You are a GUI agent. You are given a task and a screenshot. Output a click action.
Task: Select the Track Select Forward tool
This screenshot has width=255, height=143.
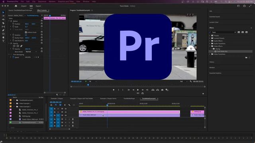pyautogui.click(x=3, y=16)
